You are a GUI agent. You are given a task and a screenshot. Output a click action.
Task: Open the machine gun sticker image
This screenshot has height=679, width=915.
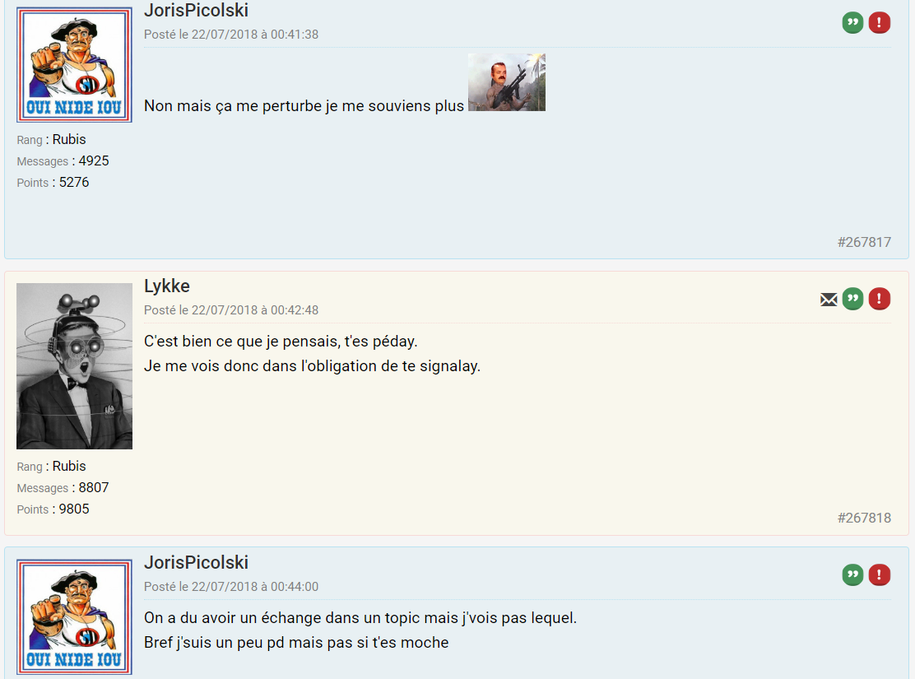pyautogui.click(x=507, y=82)
